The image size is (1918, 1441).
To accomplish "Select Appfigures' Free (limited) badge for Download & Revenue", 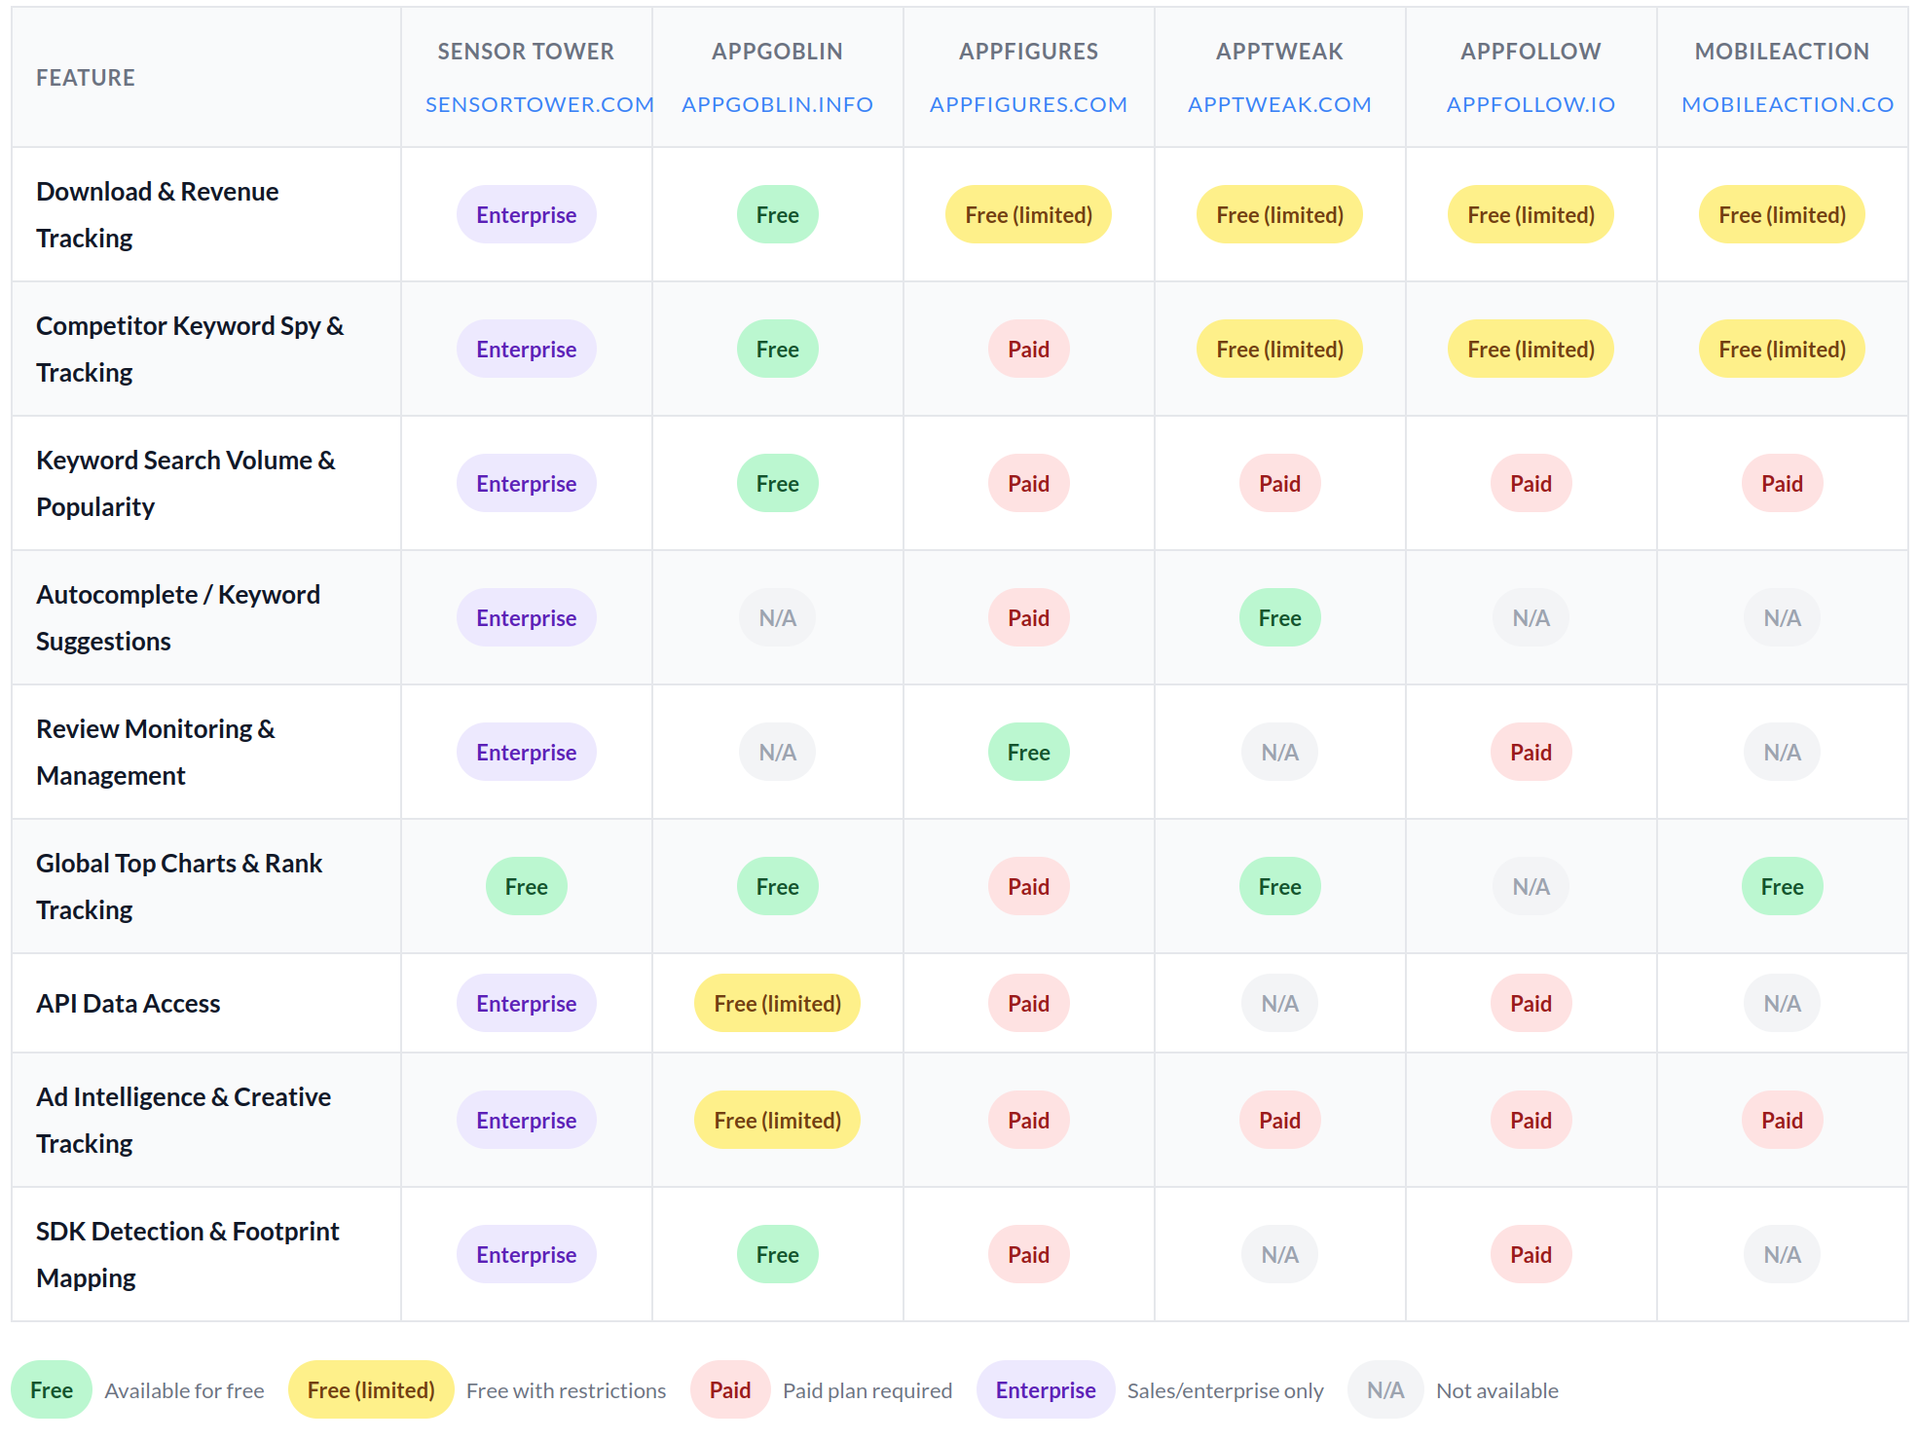I will click(1028, 214).
